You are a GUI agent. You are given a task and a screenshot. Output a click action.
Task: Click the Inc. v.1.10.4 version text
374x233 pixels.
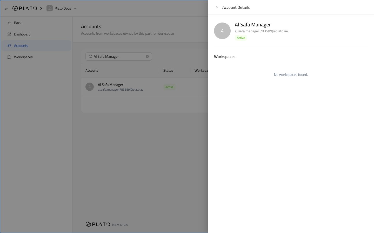click(120, 225)
